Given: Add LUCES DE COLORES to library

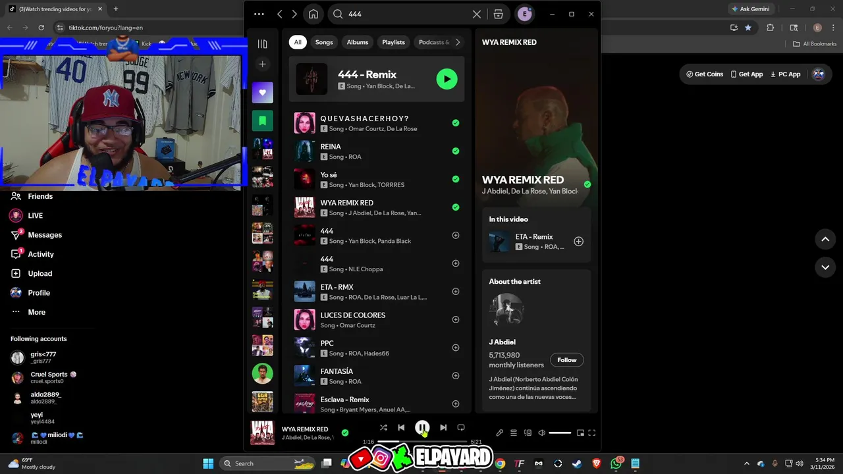Looking at the screenshot, I should pos(456,319).
